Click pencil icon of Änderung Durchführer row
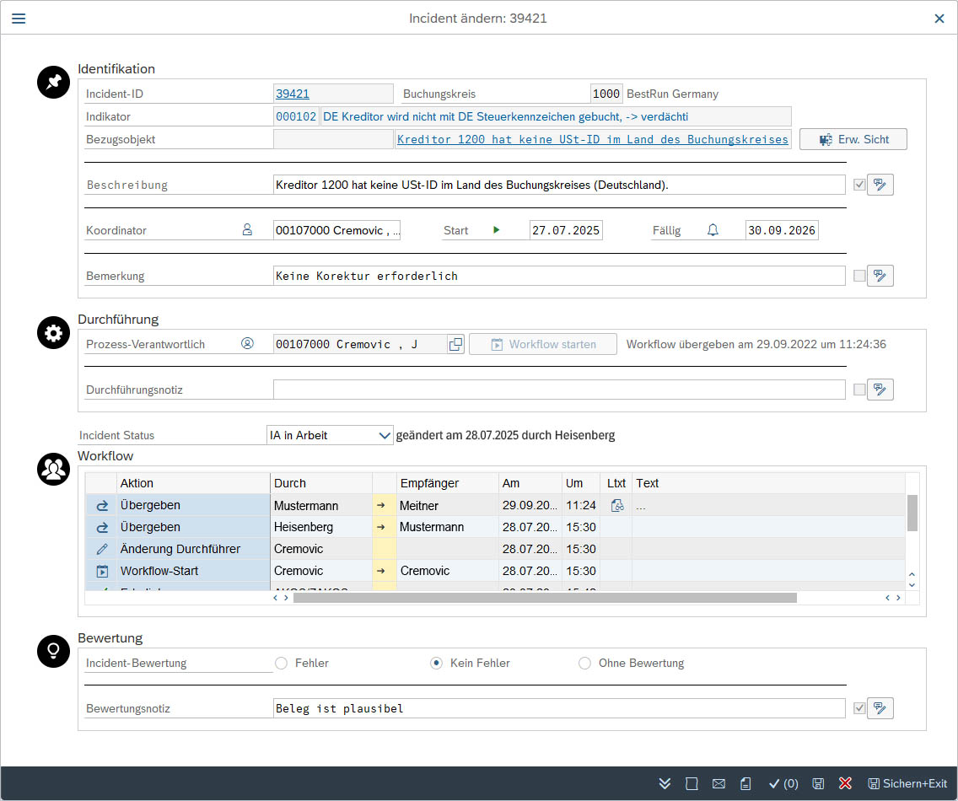The width and height of the screenshot is (958, 801). [x=102, y=549]
